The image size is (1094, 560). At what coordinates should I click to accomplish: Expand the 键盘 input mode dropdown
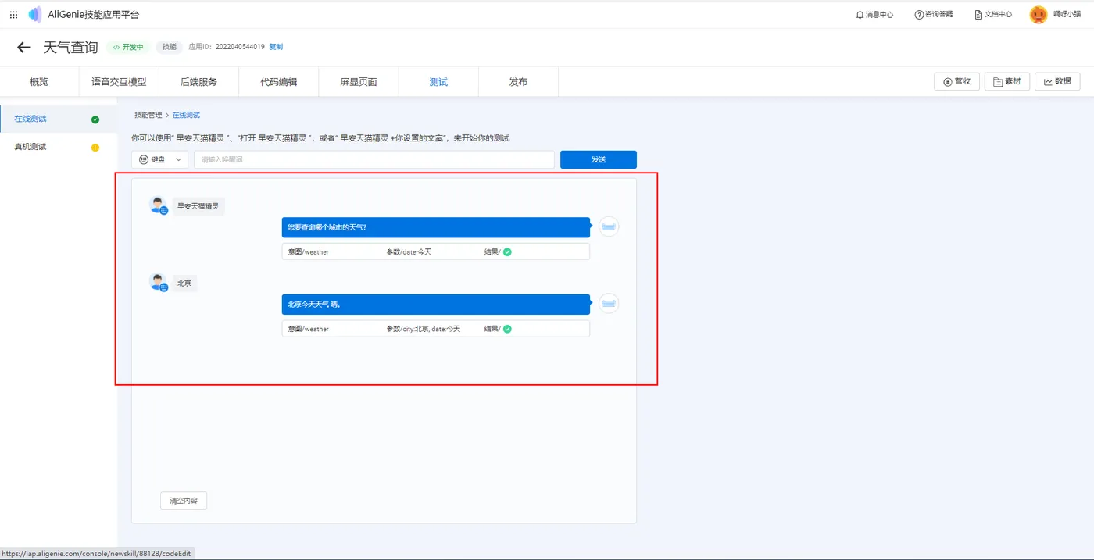coord(160,159)
